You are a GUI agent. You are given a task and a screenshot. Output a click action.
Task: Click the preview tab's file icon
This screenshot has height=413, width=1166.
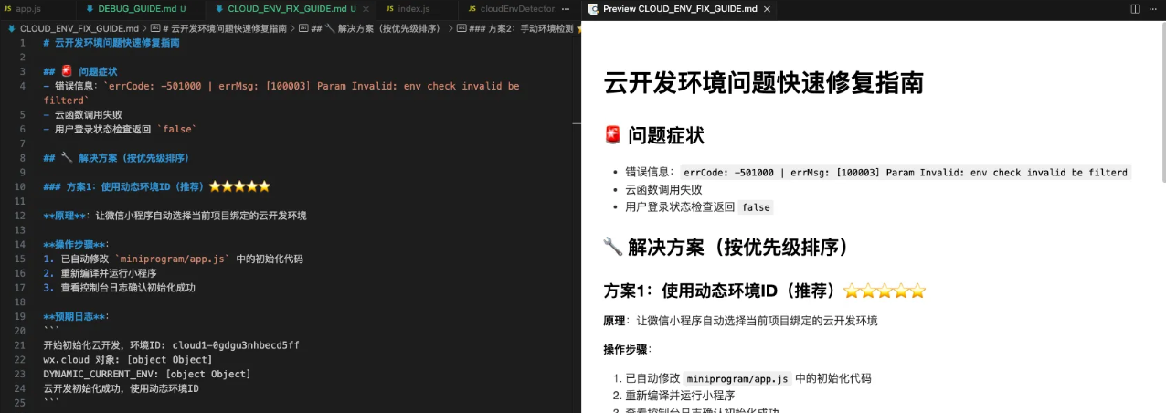[593, 8]
